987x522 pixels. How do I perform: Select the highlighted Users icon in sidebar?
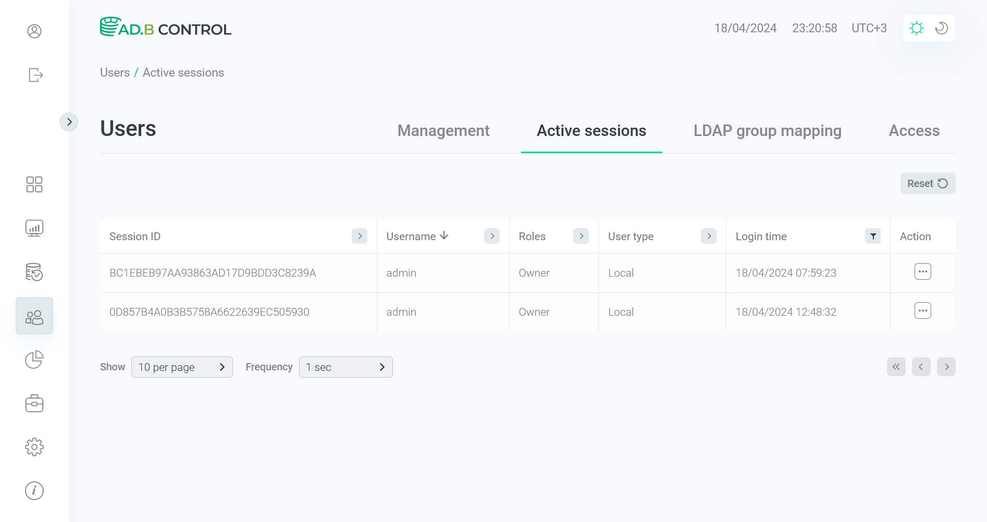click(x=34, y=315)
